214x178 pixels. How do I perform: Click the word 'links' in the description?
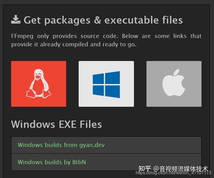[x=180, y=36]
